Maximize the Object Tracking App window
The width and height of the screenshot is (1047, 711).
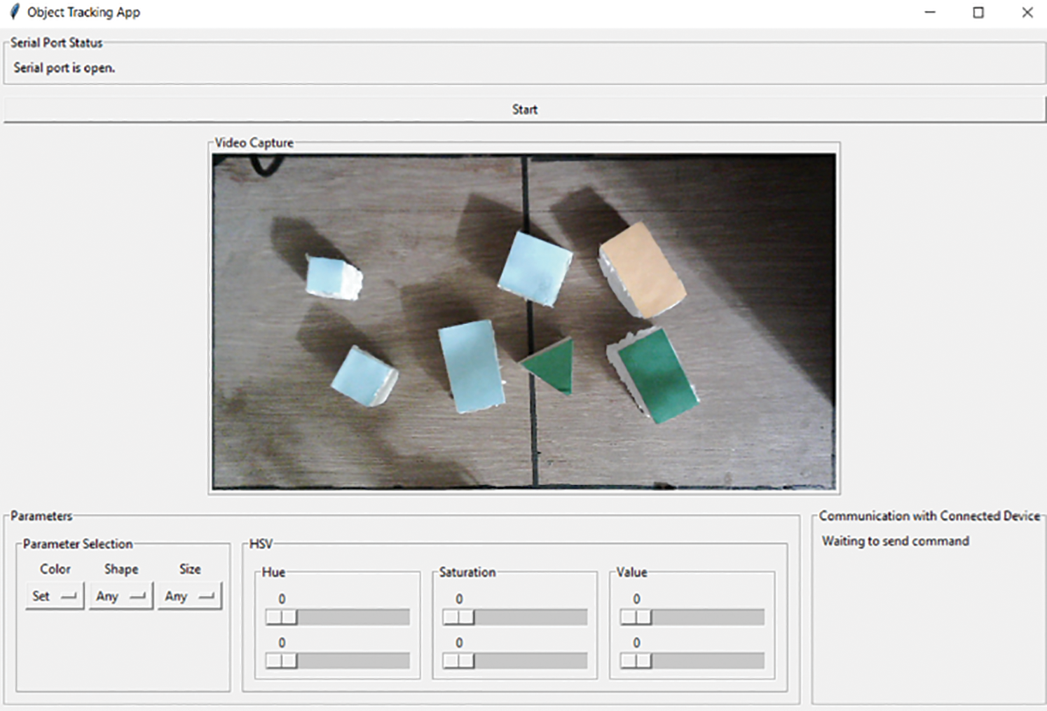[978, 13]
